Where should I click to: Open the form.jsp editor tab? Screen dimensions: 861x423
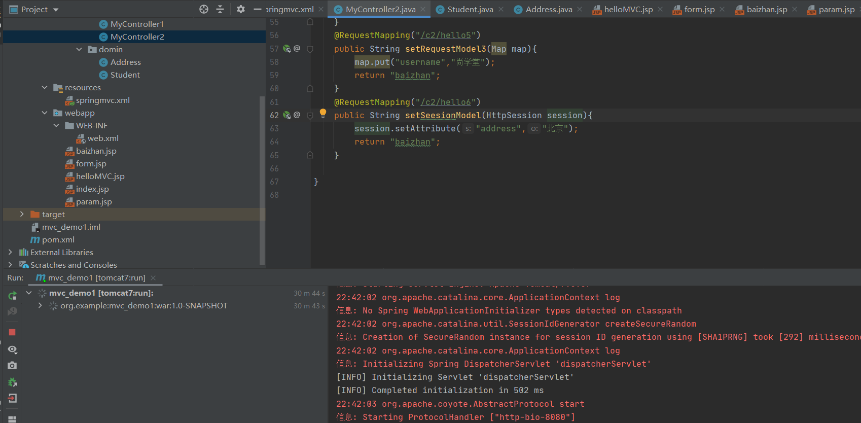click(x=699, y=9)
